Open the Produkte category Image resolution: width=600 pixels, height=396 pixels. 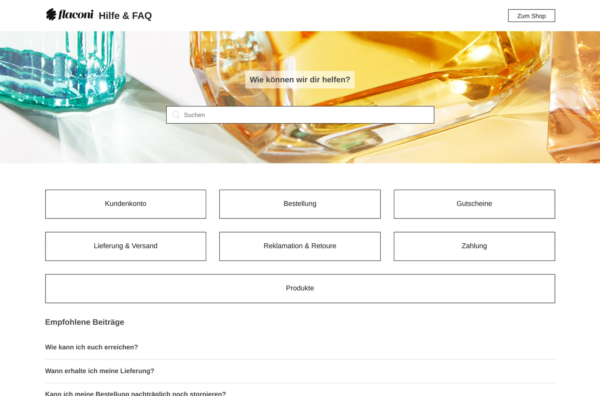point(300,289)
